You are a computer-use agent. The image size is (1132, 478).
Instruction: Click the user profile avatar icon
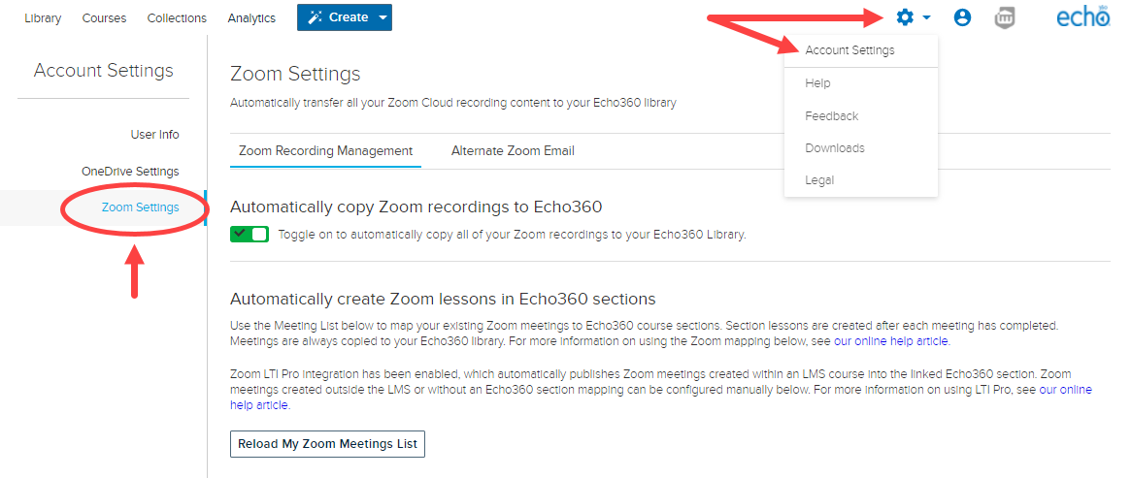[x=962, y=18]
